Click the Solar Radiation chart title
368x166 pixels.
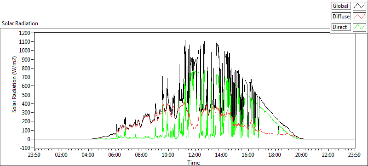(x=20, y=23)
